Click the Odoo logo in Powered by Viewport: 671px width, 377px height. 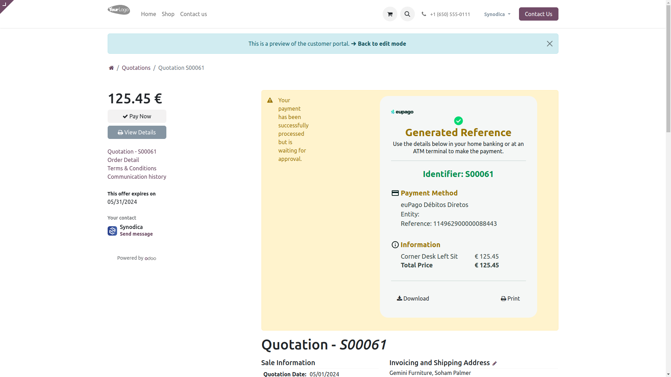point(150,258)
